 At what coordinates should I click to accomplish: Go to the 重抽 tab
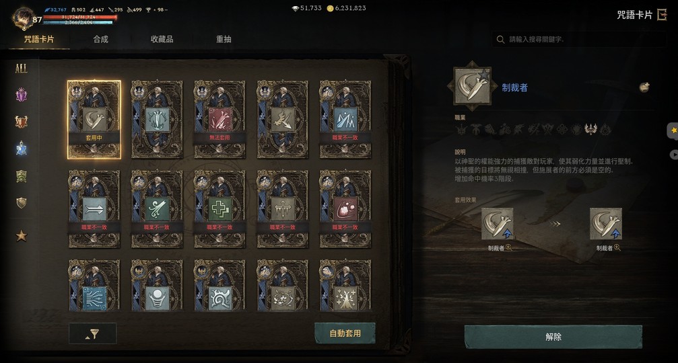[x=224, y=39]
